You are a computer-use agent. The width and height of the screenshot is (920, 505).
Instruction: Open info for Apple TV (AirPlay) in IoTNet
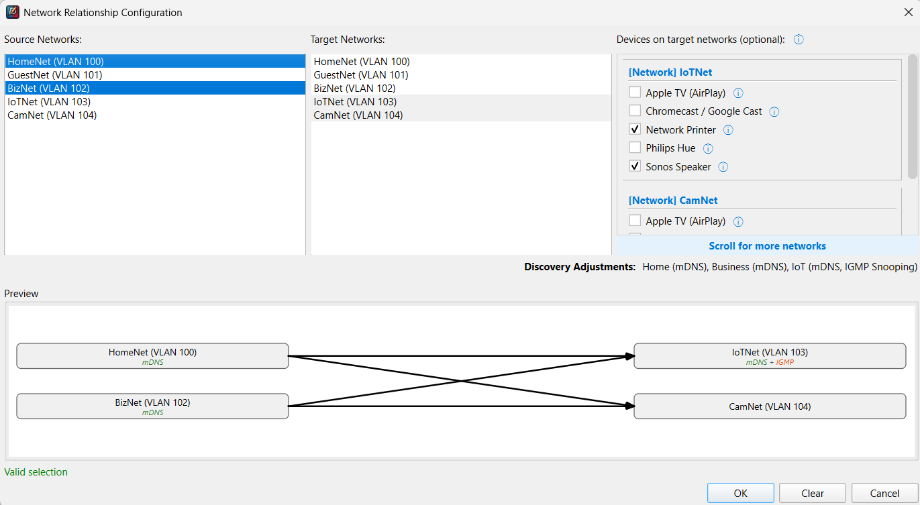click(x=737, y=93)
